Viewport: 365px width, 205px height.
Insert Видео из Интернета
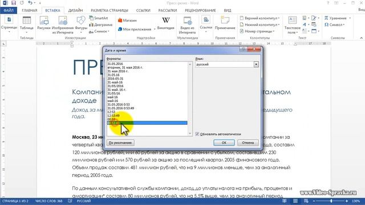coord(187,25)
